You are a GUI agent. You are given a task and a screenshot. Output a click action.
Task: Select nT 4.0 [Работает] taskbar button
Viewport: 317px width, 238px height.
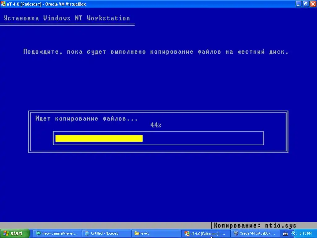(206, 233)
